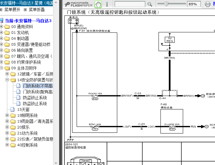Select 04 制动器 tree label
This screenshot has height=165, width=215.
point(20,38)
